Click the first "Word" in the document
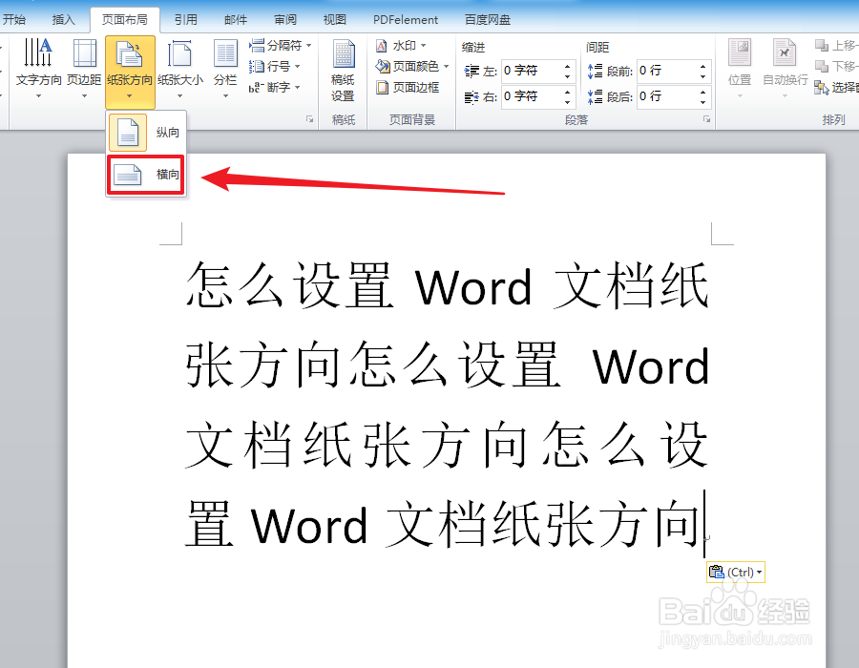 point(473,287)
